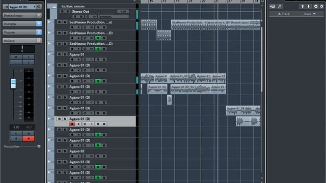The image size is (326, 183).
Task: Click bar 19 on the timeline ruler
Action: 177,2
